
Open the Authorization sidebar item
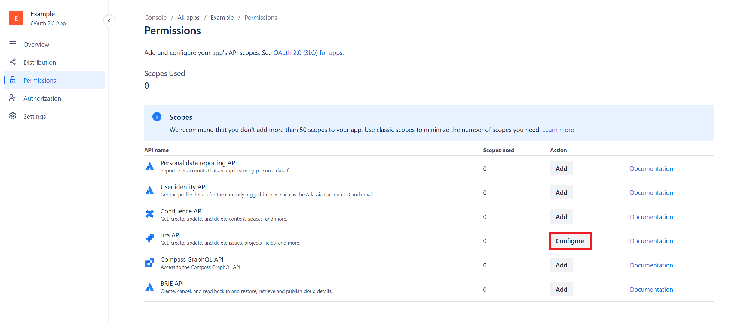(42, 98)
